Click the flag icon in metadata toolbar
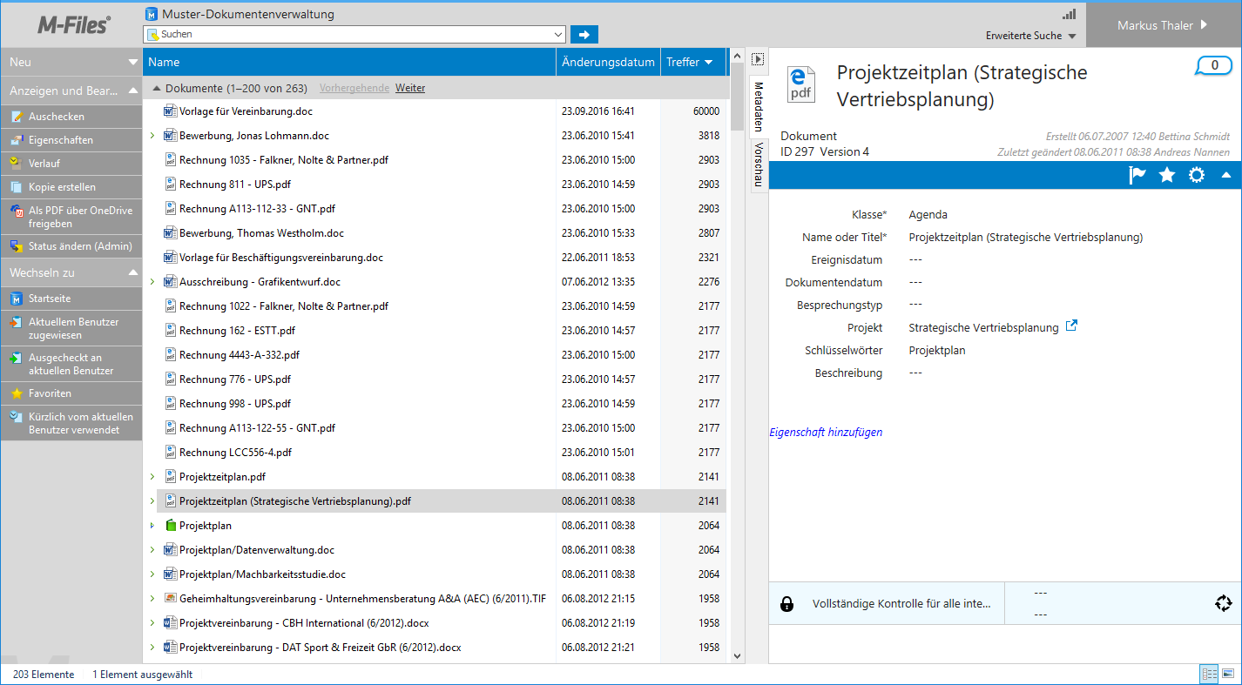The width and height of the screenshot is (1242, 685). [1137, 175]
